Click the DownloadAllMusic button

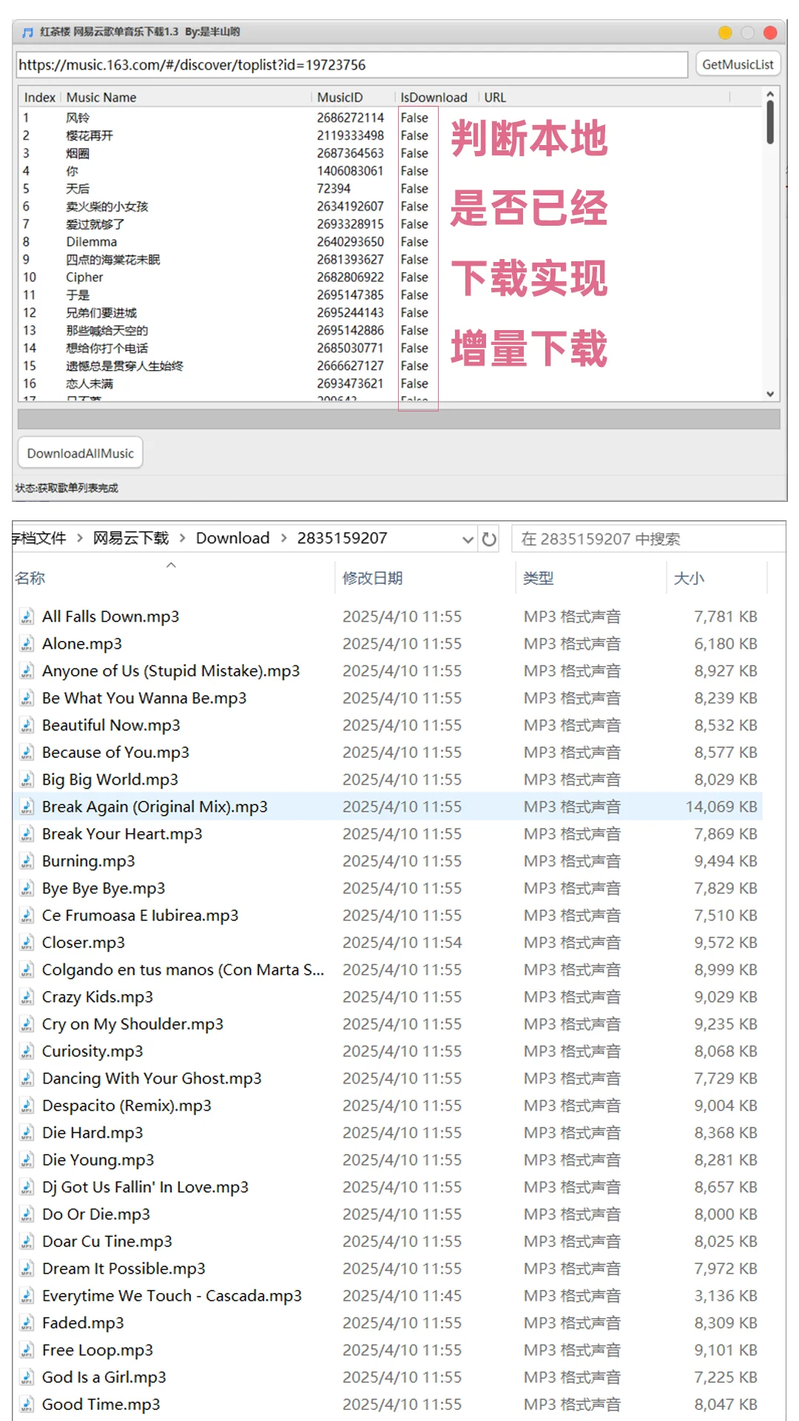pos(81,453)
